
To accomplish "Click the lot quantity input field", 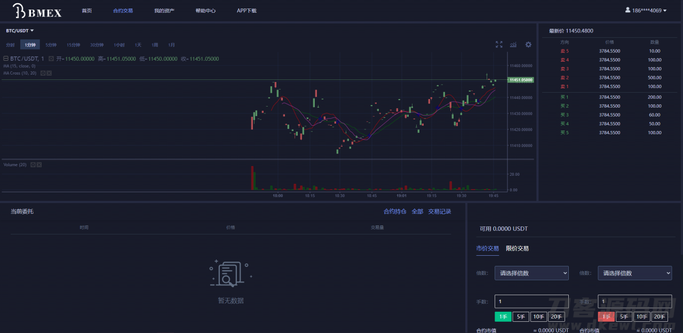I will (x=531, y=301).
